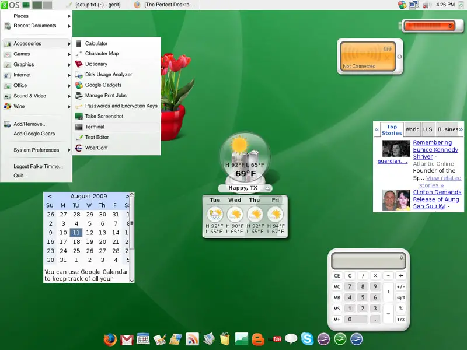Image resolution: width=467 pixels, height=350 pixels.
Task: Select Text Editor in the menu
Action: click(x=116, y=137)
